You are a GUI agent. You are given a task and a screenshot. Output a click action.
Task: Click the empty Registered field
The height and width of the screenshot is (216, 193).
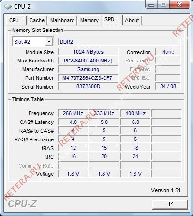tap(168, 61)
